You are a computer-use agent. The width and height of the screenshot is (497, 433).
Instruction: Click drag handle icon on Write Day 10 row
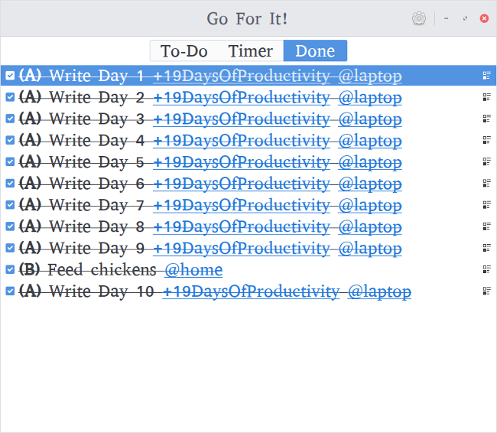tap(486, 291)
